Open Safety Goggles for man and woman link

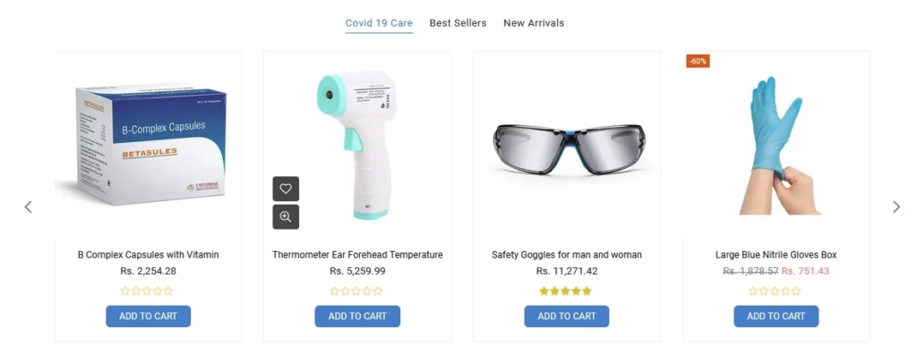(x=566, y=255)
